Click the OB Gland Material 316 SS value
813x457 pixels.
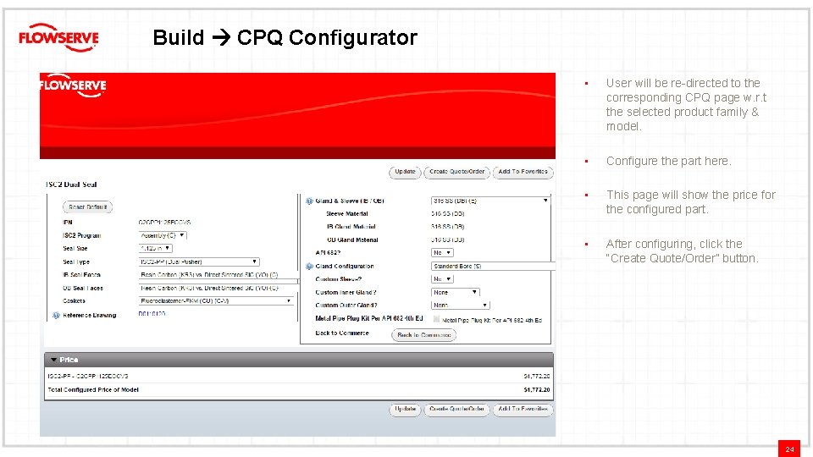tap(447, 240)
